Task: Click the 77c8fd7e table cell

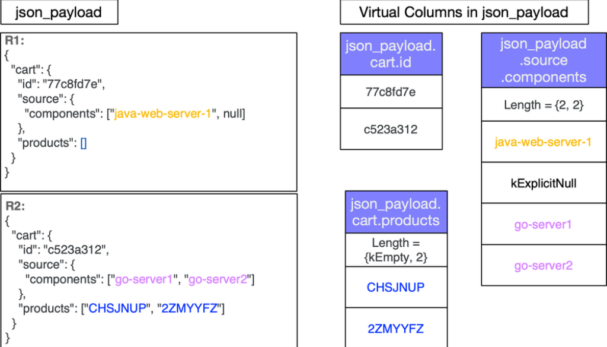Action: (391, 91)
